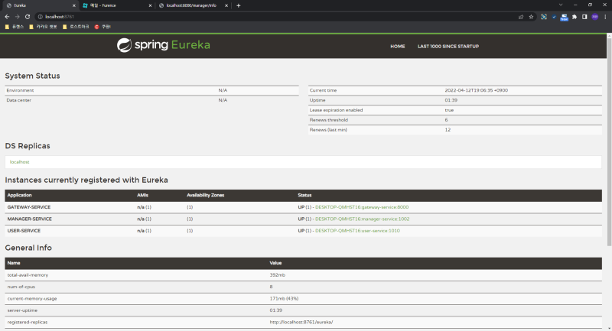
Task: Click the Spring Eureka logo
Action: click(x=163, y=45)
